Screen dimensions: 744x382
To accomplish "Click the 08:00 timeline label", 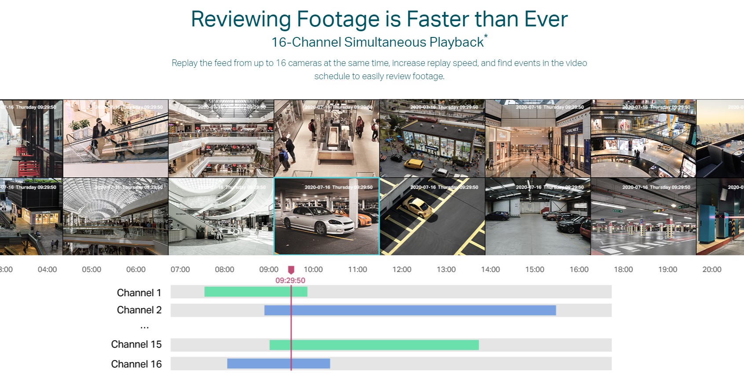I will 224,269.
